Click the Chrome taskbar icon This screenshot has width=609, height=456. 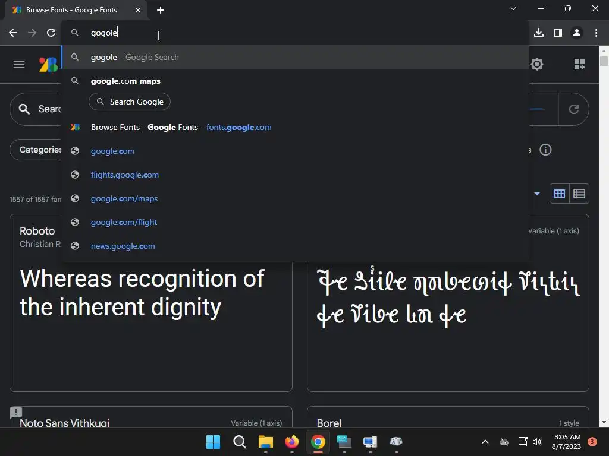pyautogui.click(x=318, y=442)
